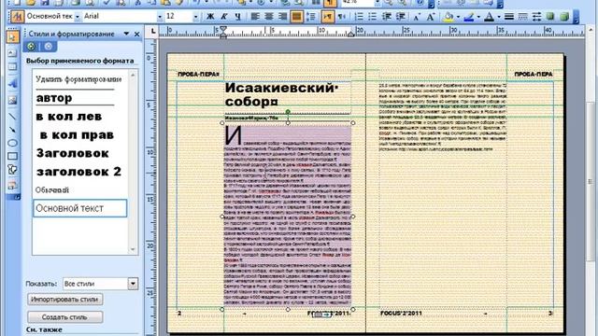The width and height of the screenshot is (598, 336).
Task: Select the 'Основной текст' style entry
Action: tap(79, 208)
